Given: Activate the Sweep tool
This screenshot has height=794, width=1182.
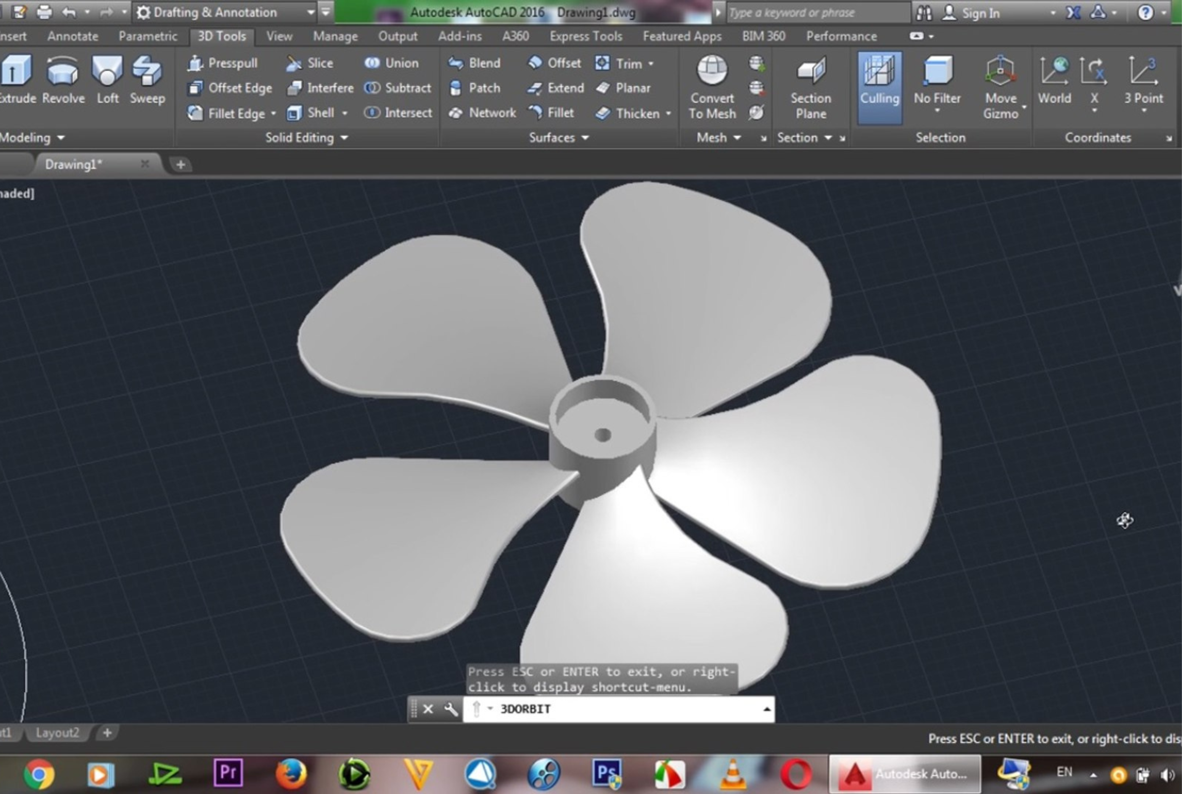Looking at the screenshot, I should coord(147,71).
